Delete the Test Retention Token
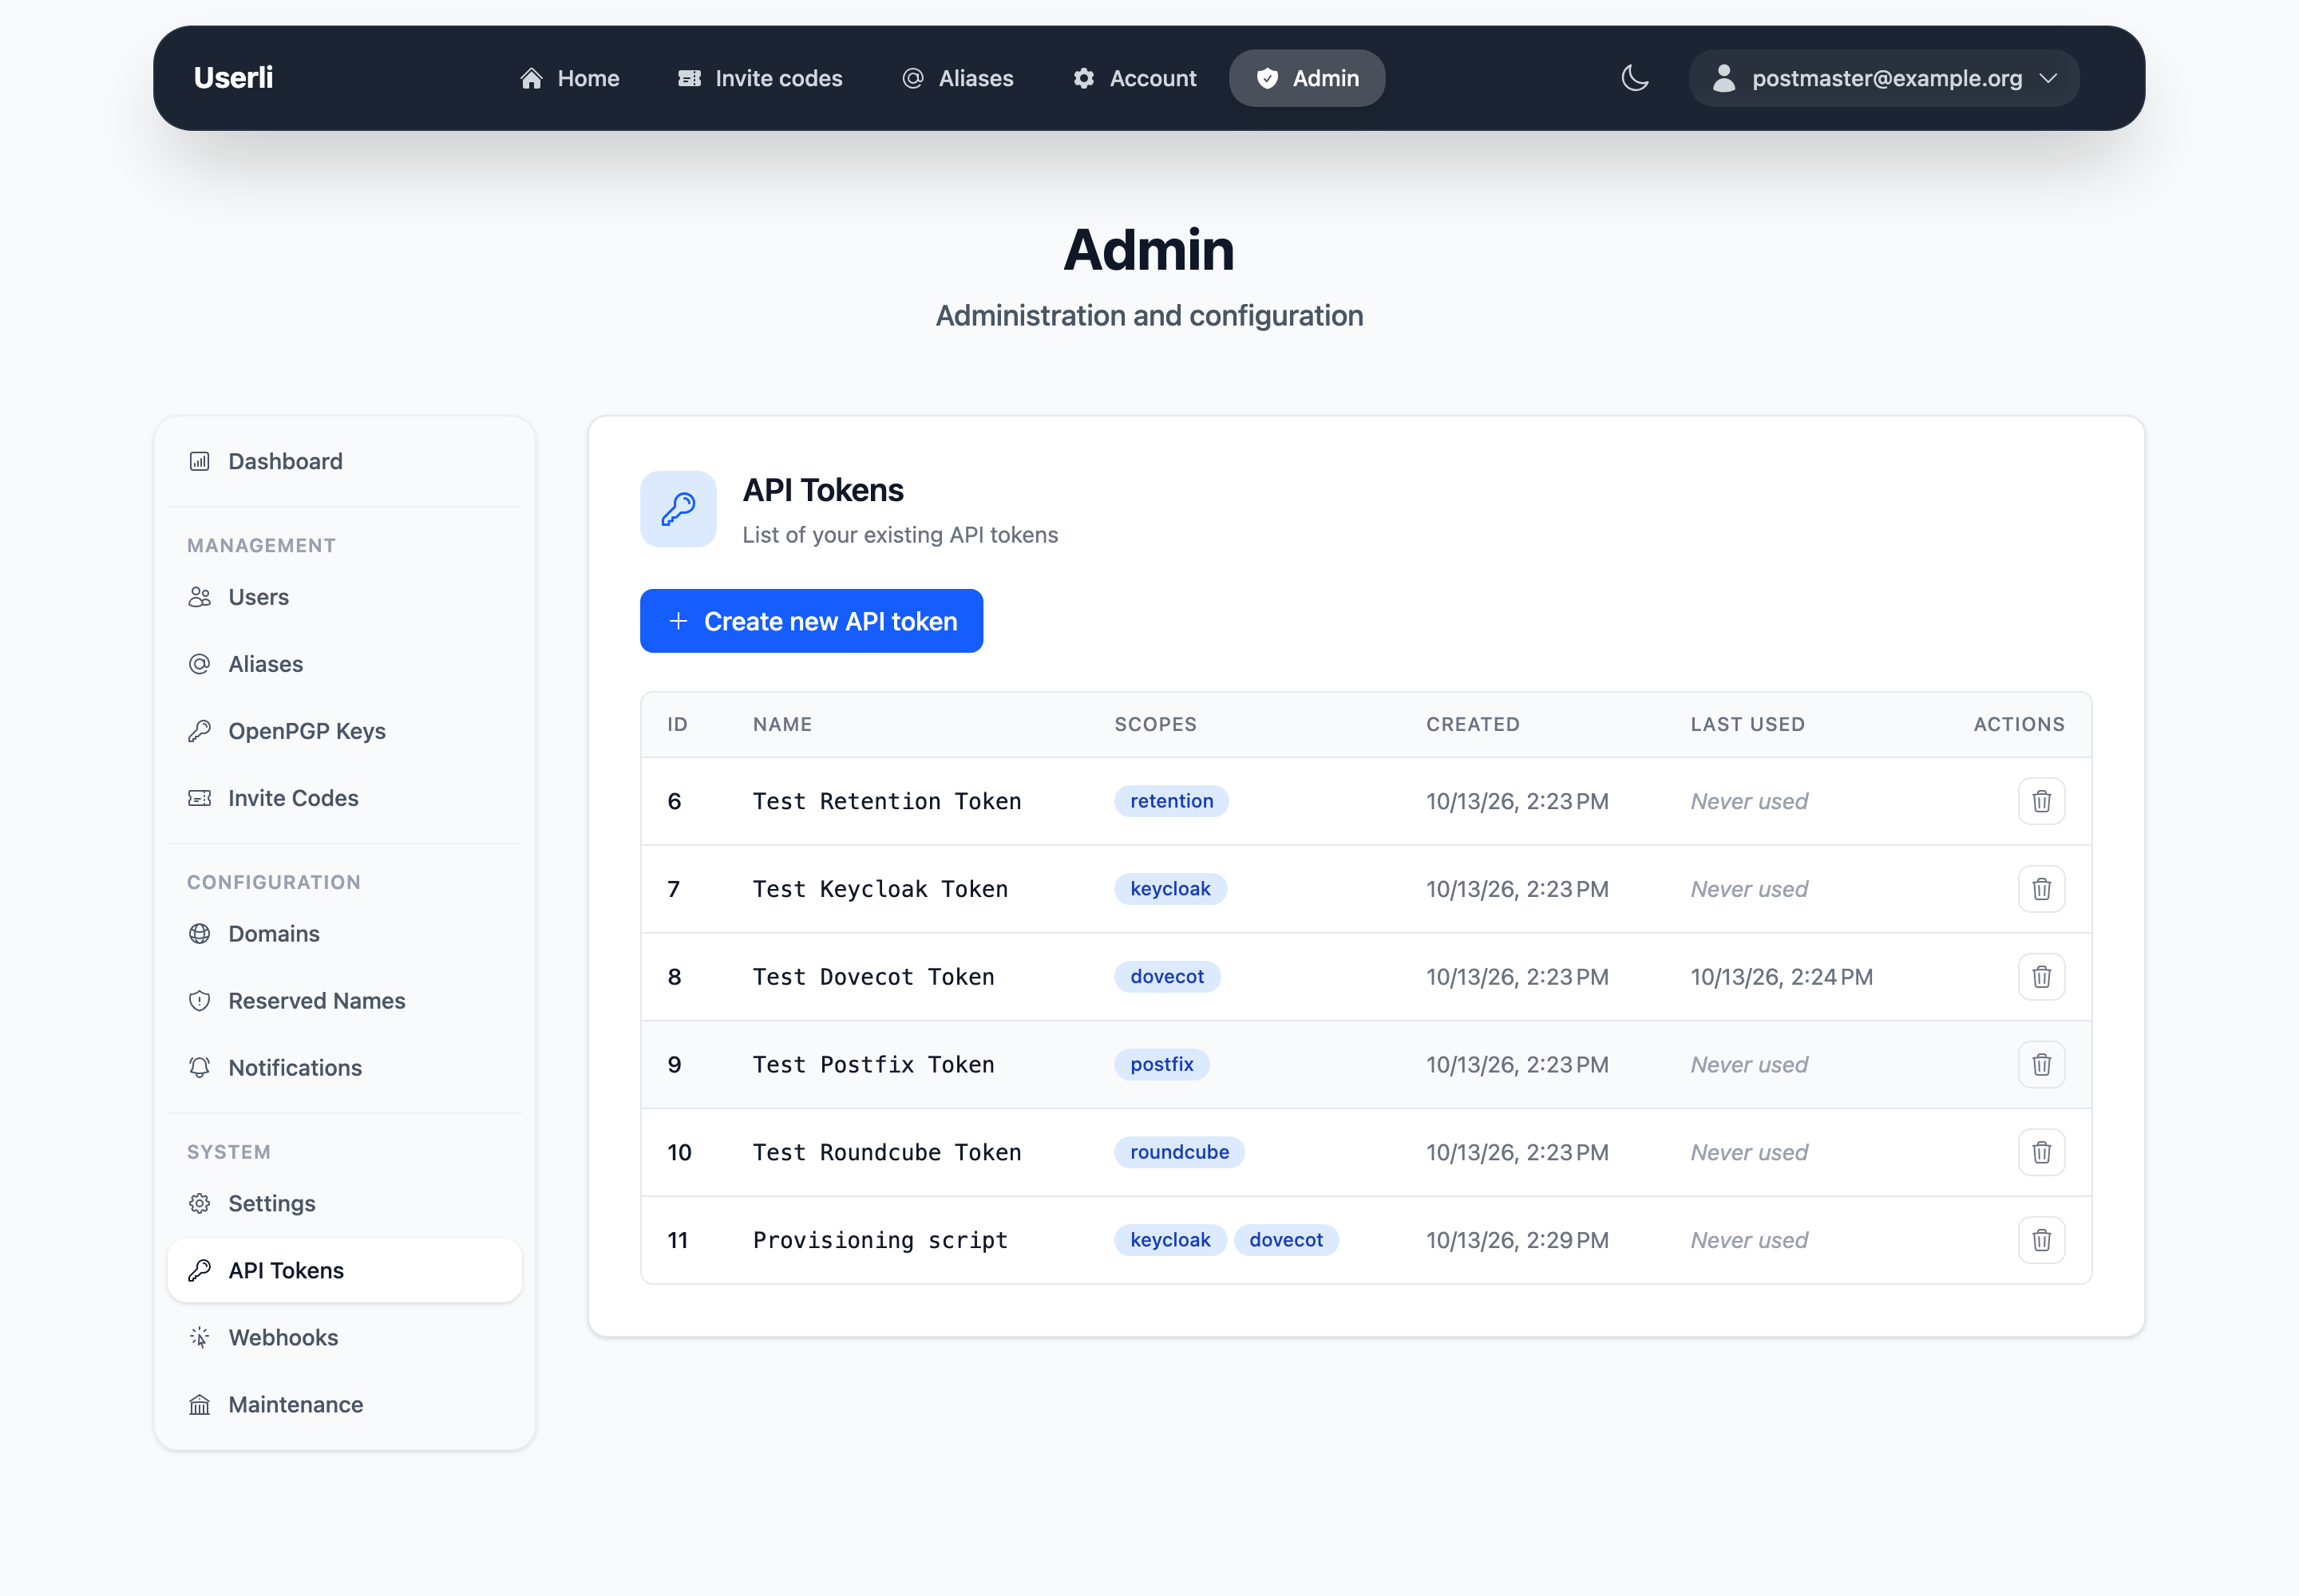This screenshot has width=2299, height=1596. (x=2041, y=801)
